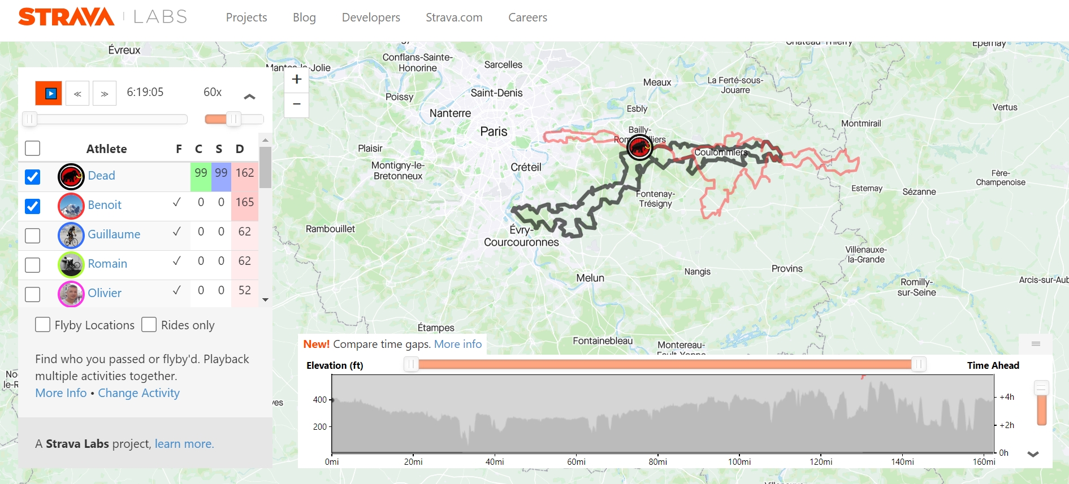Collapse the athlete panel with the up chevron
The image size is (1069, 484).
pyautogui.click(x=249, y=97)
